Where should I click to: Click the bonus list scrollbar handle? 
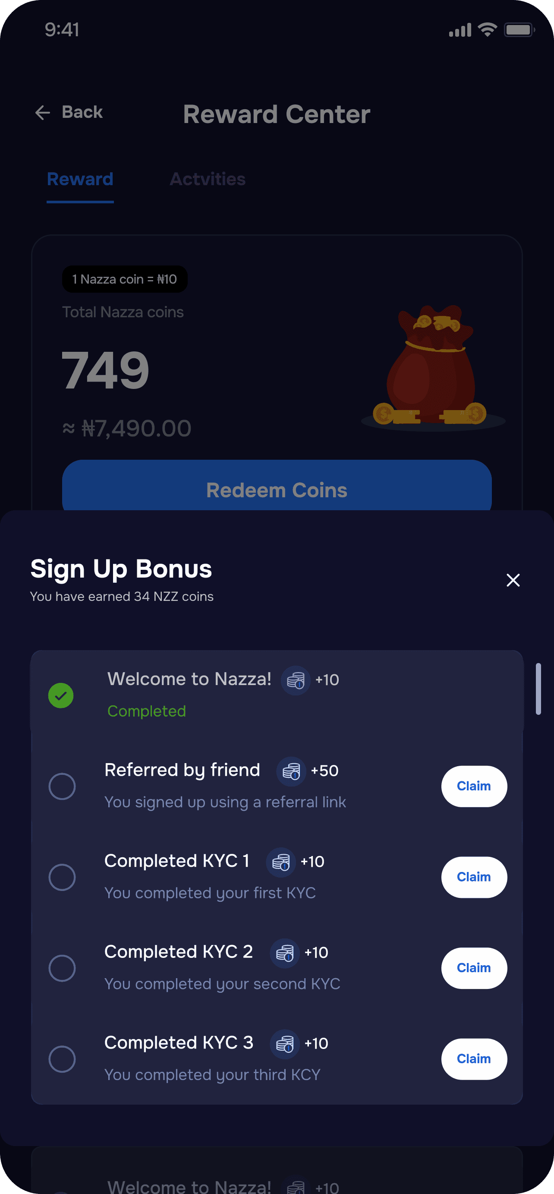coord(538,689)
